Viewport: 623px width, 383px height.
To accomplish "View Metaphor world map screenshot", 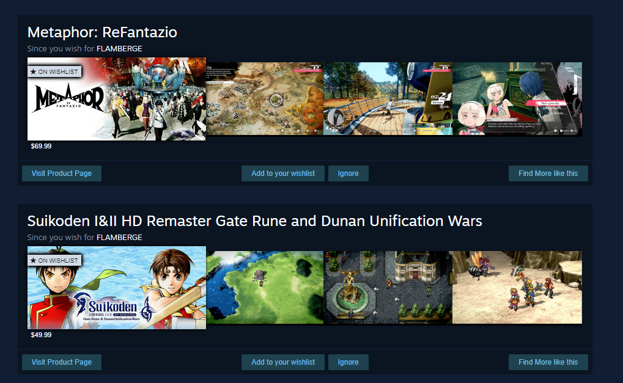I will pos(265,99).
